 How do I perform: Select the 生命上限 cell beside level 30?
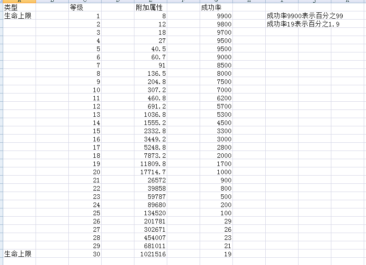[x=18, y=254]
